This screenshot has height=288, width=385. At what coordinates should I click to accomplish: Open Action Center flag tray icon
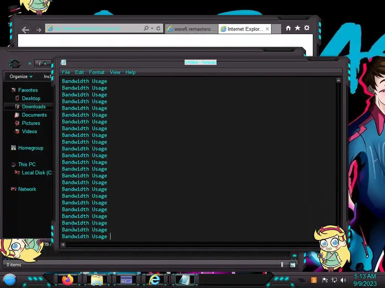tap(325, 280)
